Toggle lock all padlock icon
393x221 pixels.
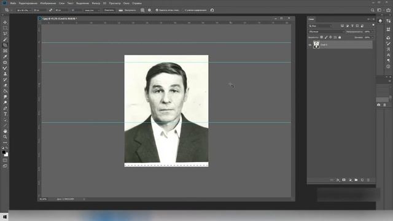tap(340, 37)
